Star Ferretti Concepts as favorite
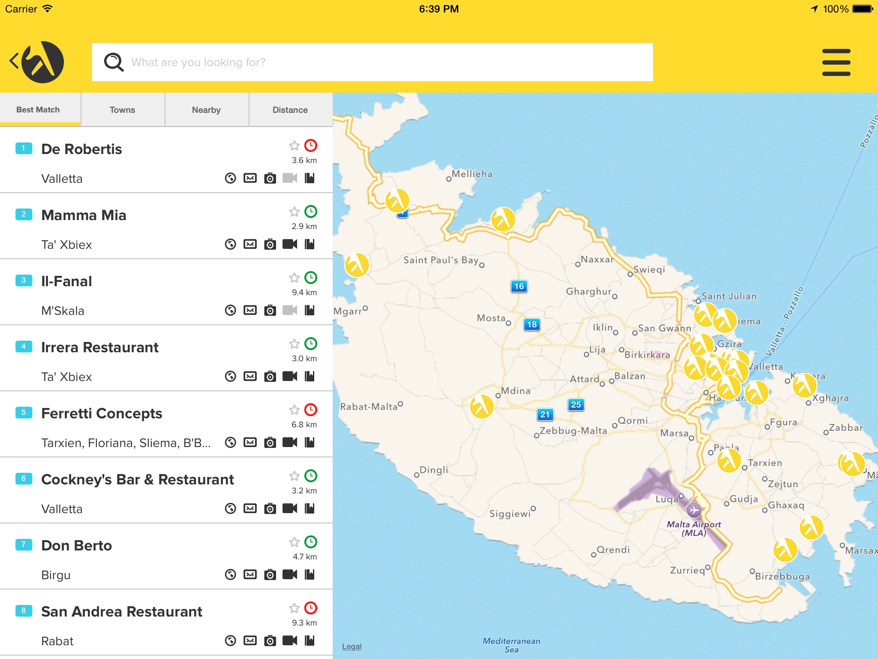This screenshot has height=659, width=878. tap(294, 410)
